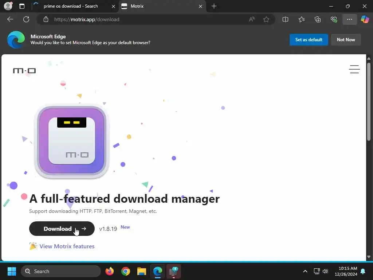This screenshot has height=280, width=373.
Task: Open Edge Settings and more menu
Action: click(349, 20)
